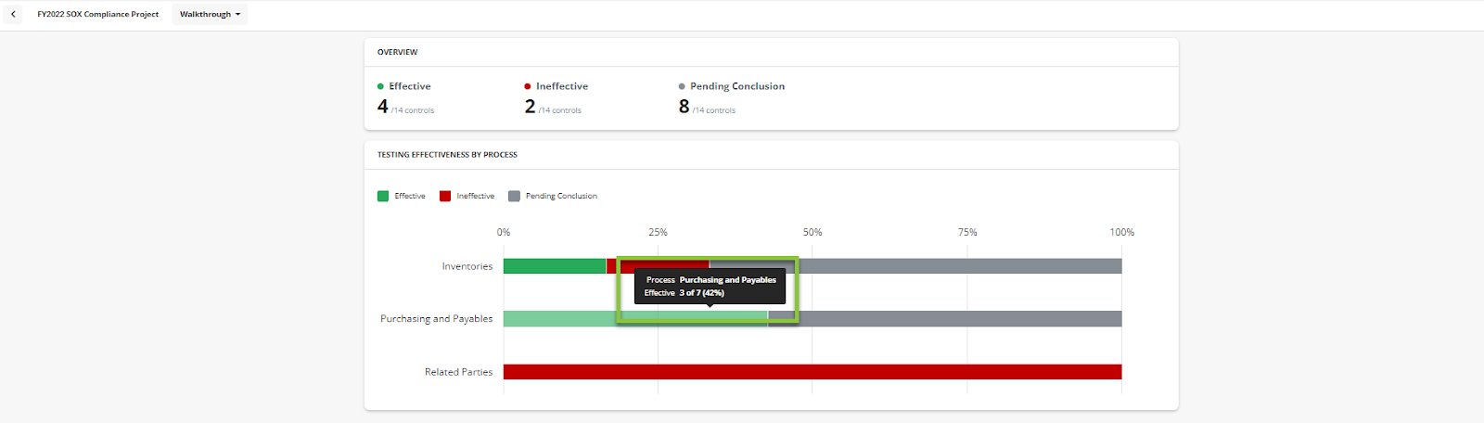Select the Effective count of 4 controls

click(x=382, y=107)
